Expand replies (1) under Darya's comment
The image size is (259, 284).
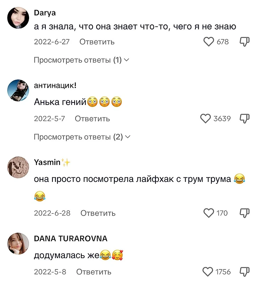81,60
